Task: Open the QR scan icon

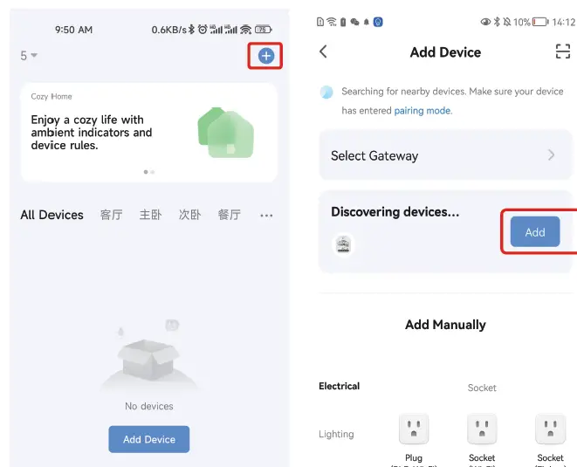Action: click(x=563, y=52)
